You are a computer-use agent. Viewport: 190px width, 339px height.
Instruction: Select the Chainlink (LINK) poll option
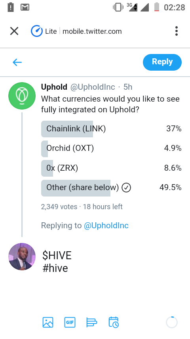[x=111, y=129]
